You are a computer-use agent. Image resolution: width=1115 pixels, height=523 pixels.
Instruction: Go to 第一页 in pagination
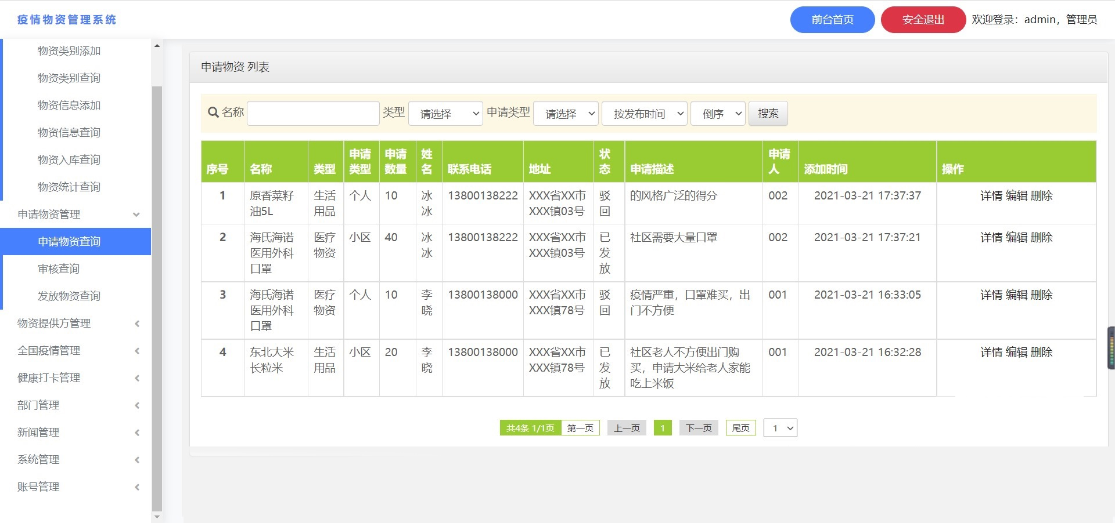(580, 428)
